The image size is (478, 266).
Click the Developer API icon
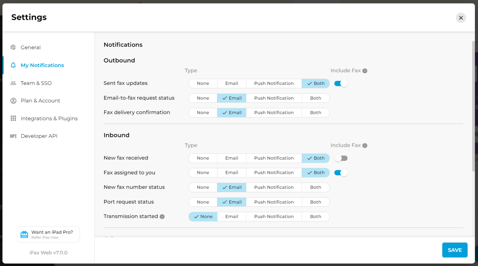click(x=13, y=136)
